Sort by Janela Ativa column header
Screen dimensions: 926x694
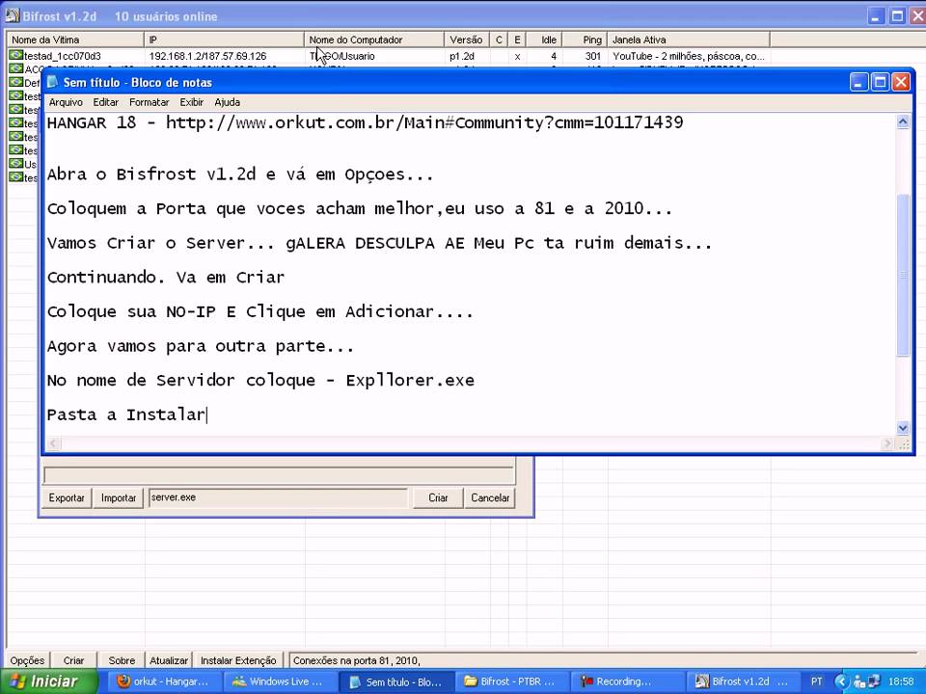click(x=689, y=40)
